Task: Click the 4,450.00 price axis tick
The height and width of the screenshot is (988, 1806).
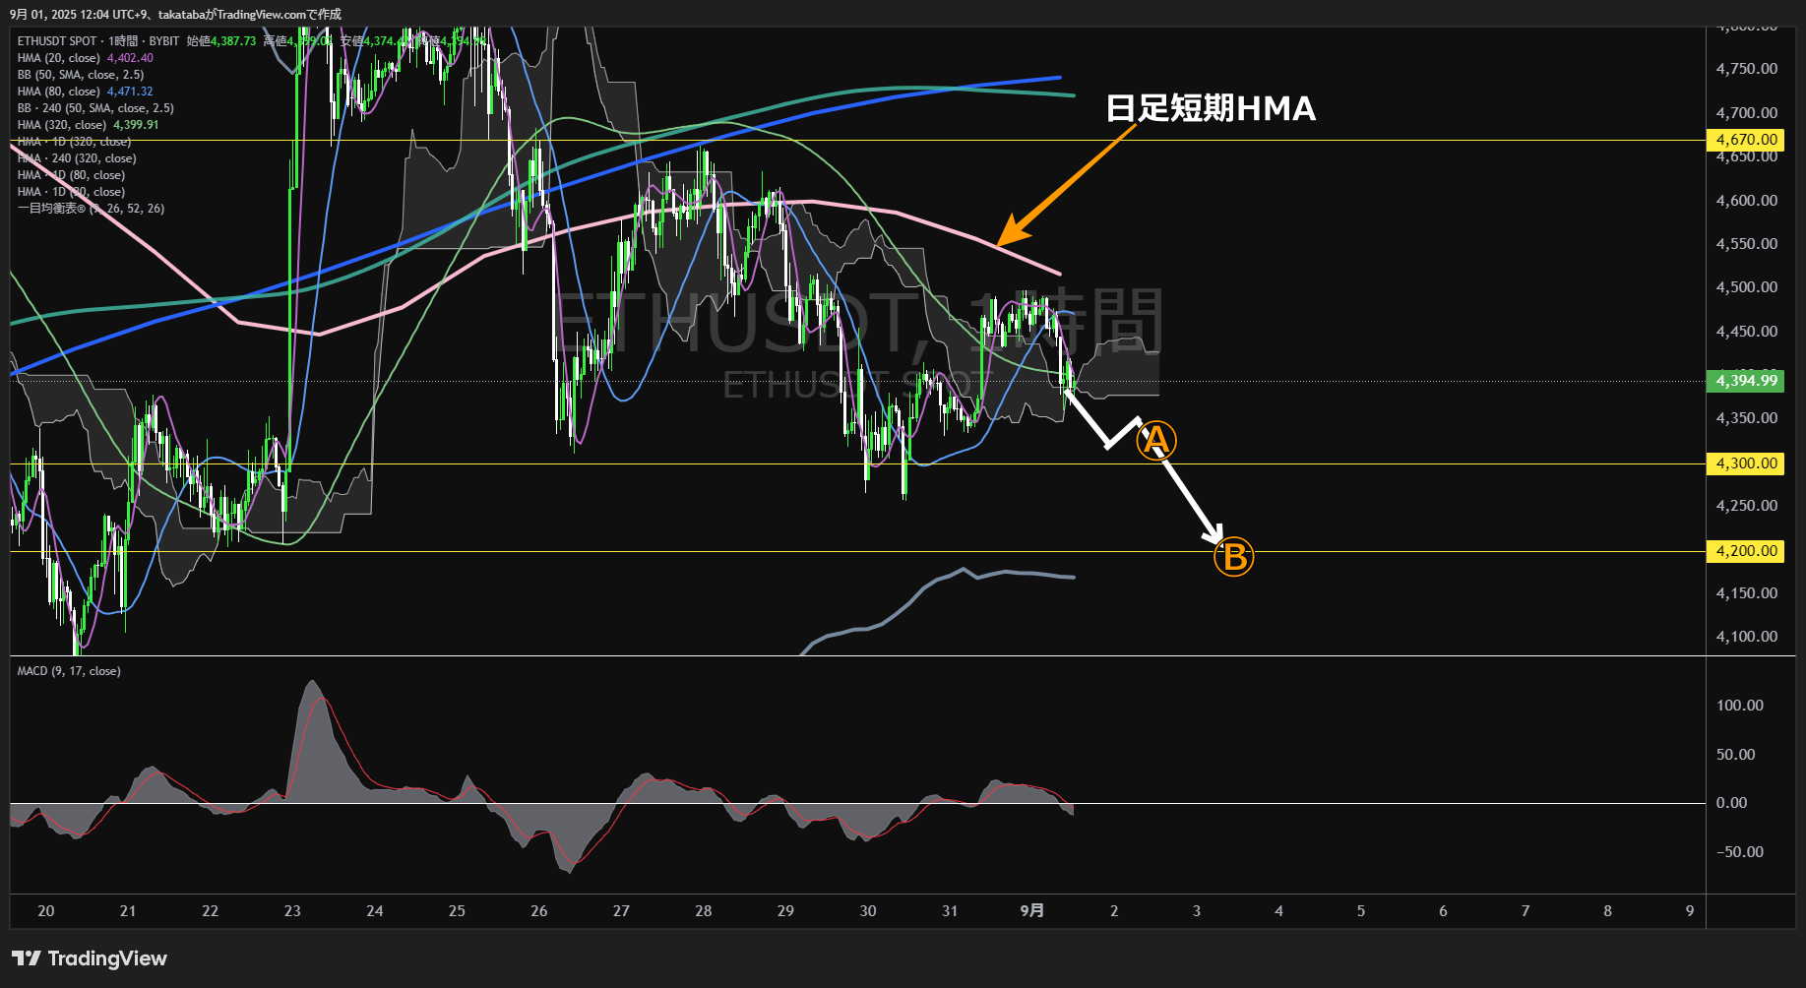Action: [1747, 332]
